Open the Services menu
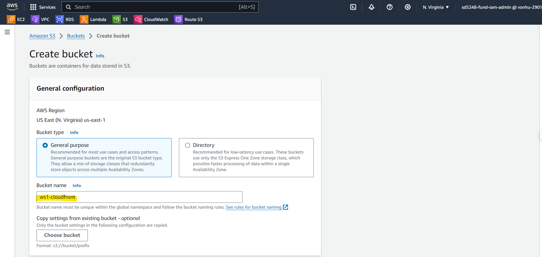Viewport: 542px width, 257px height. pos(43,7)
